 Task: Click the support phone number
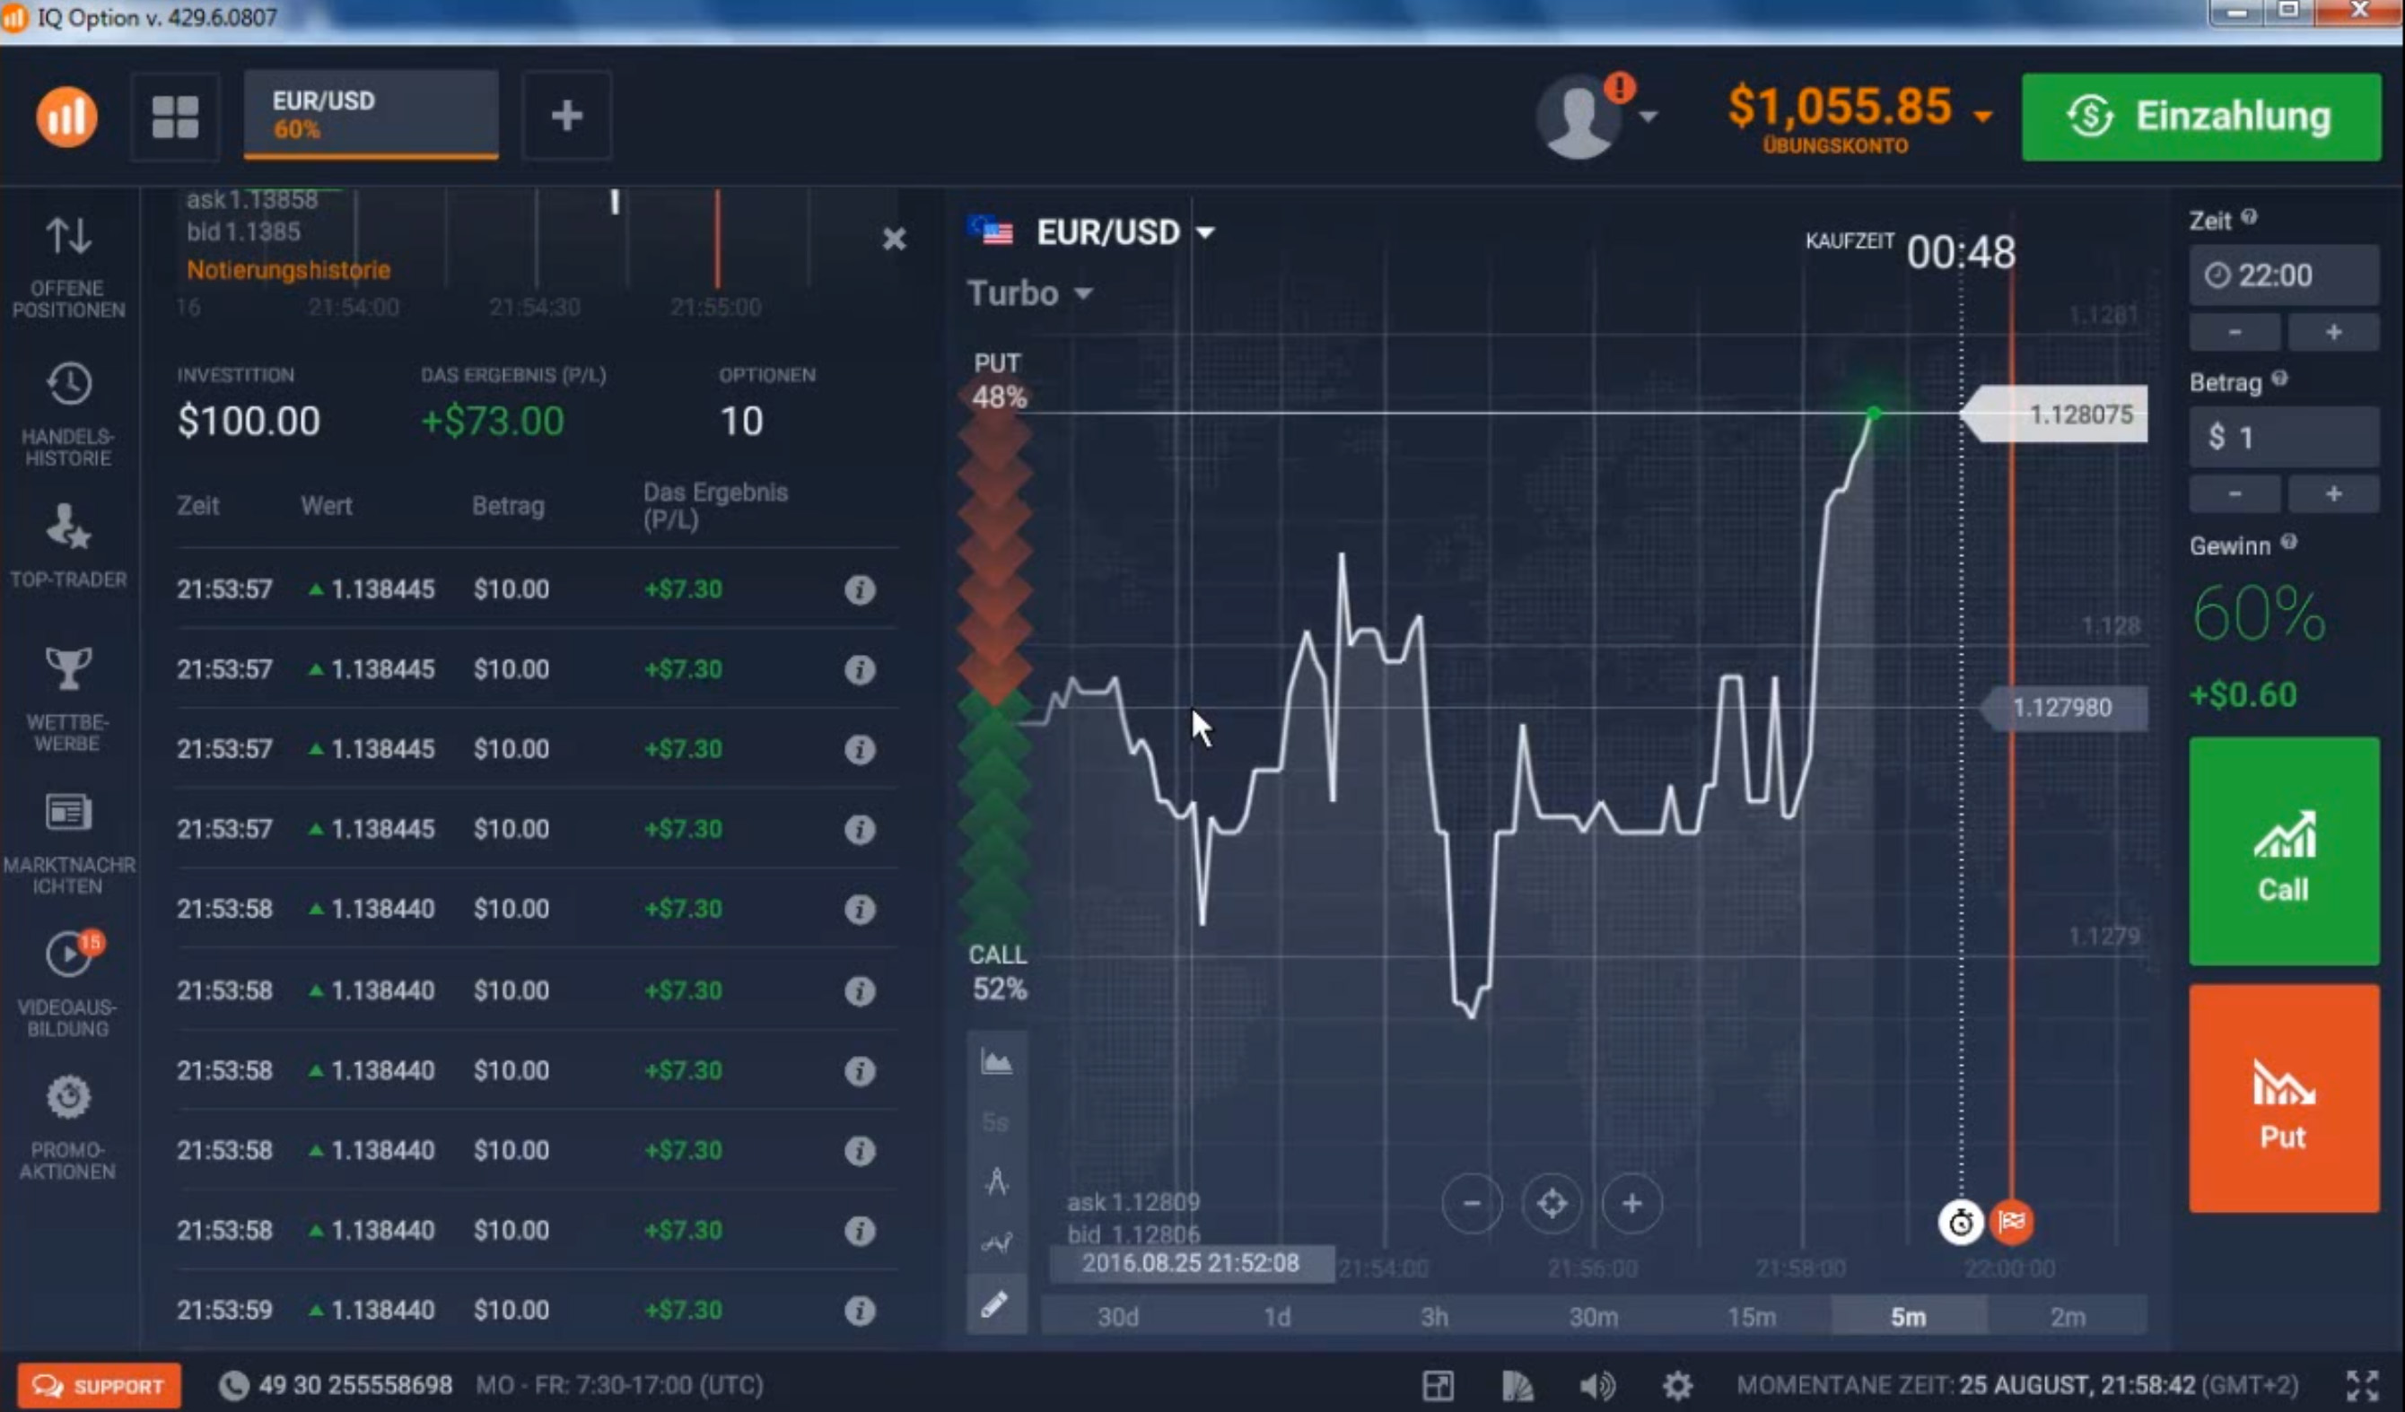[x=354, y=1385]
